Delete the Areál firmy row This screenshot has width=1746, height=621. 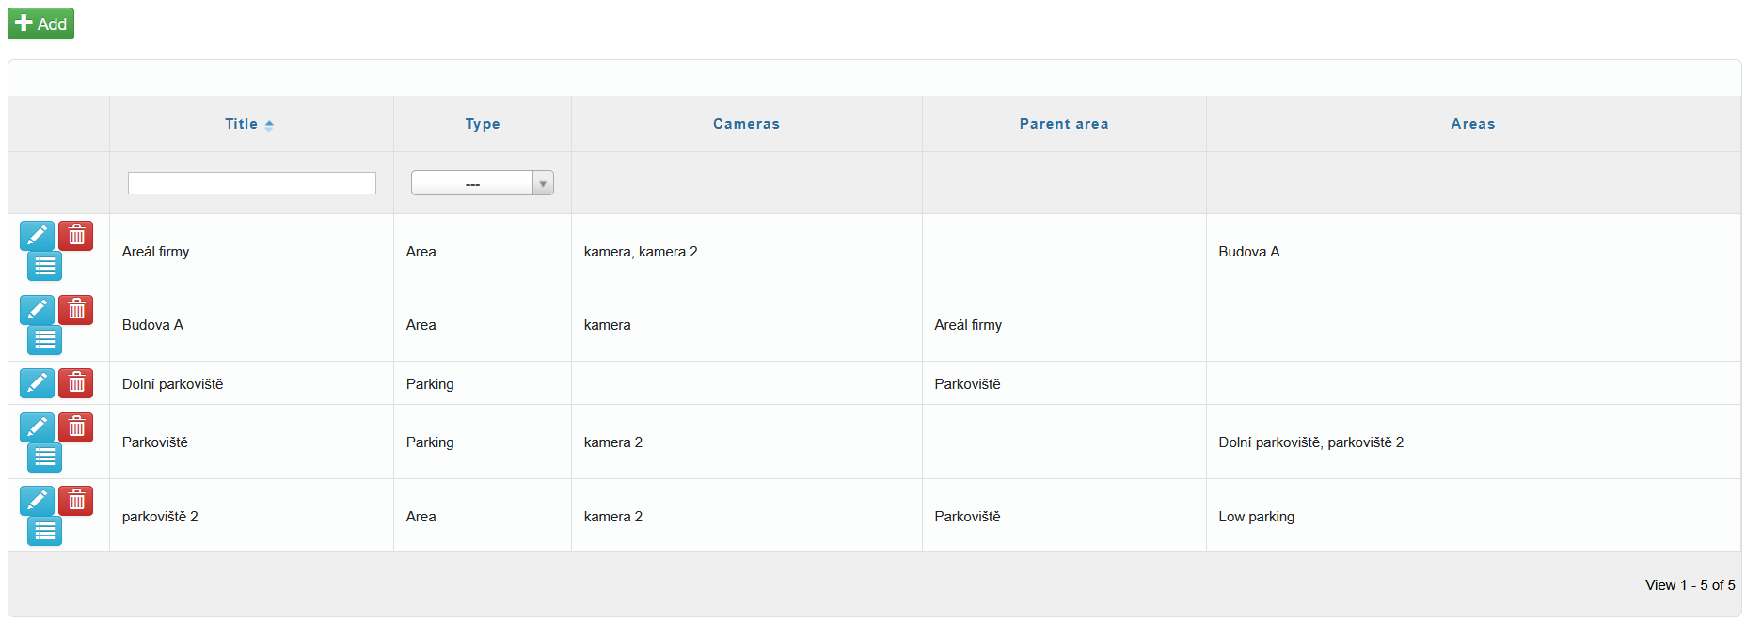76,236
